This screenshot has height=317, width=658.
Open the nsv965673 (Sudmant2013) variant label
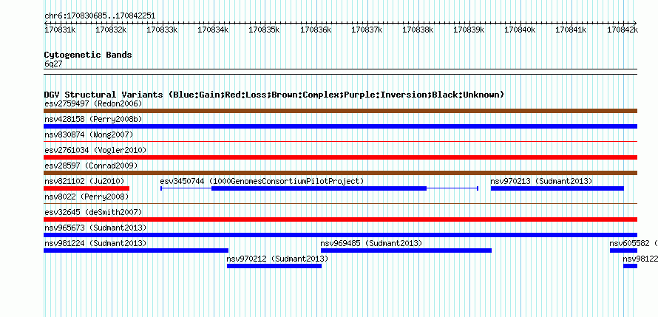[95, 228]
